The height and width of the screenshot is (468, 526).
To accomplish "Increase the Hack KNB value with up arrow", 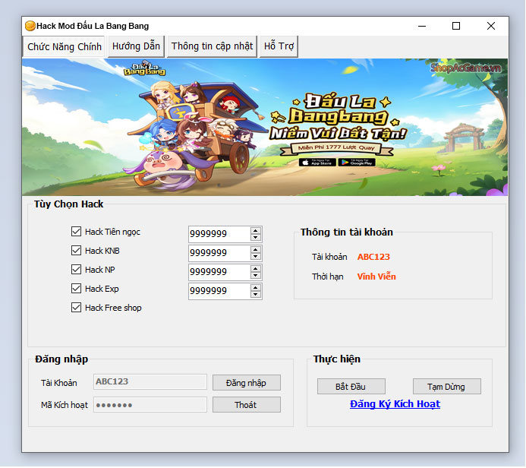I will (x=256, y=250).
